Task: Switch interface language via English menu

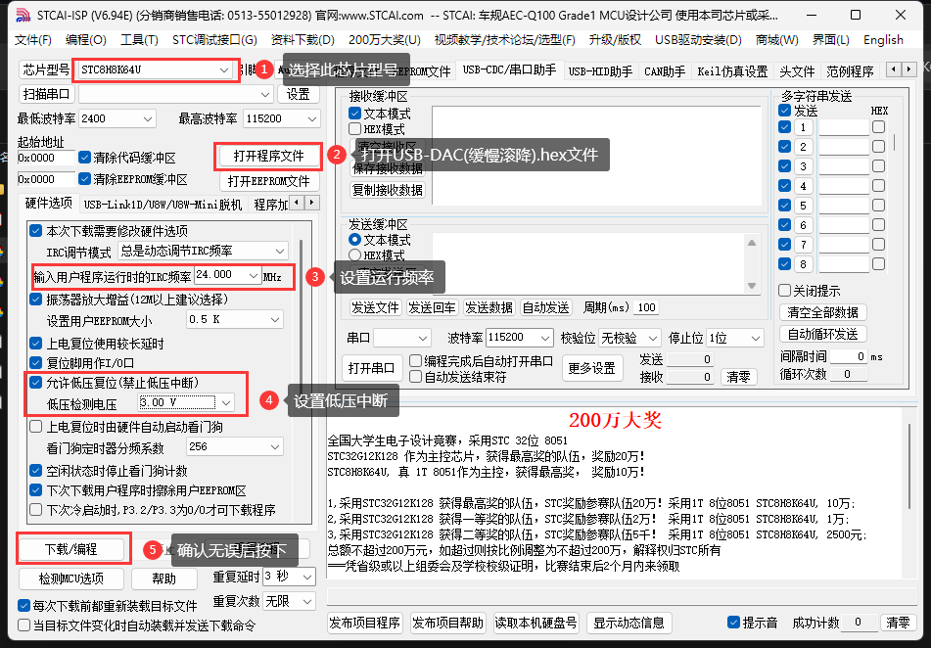Action: tap(883, 40)
